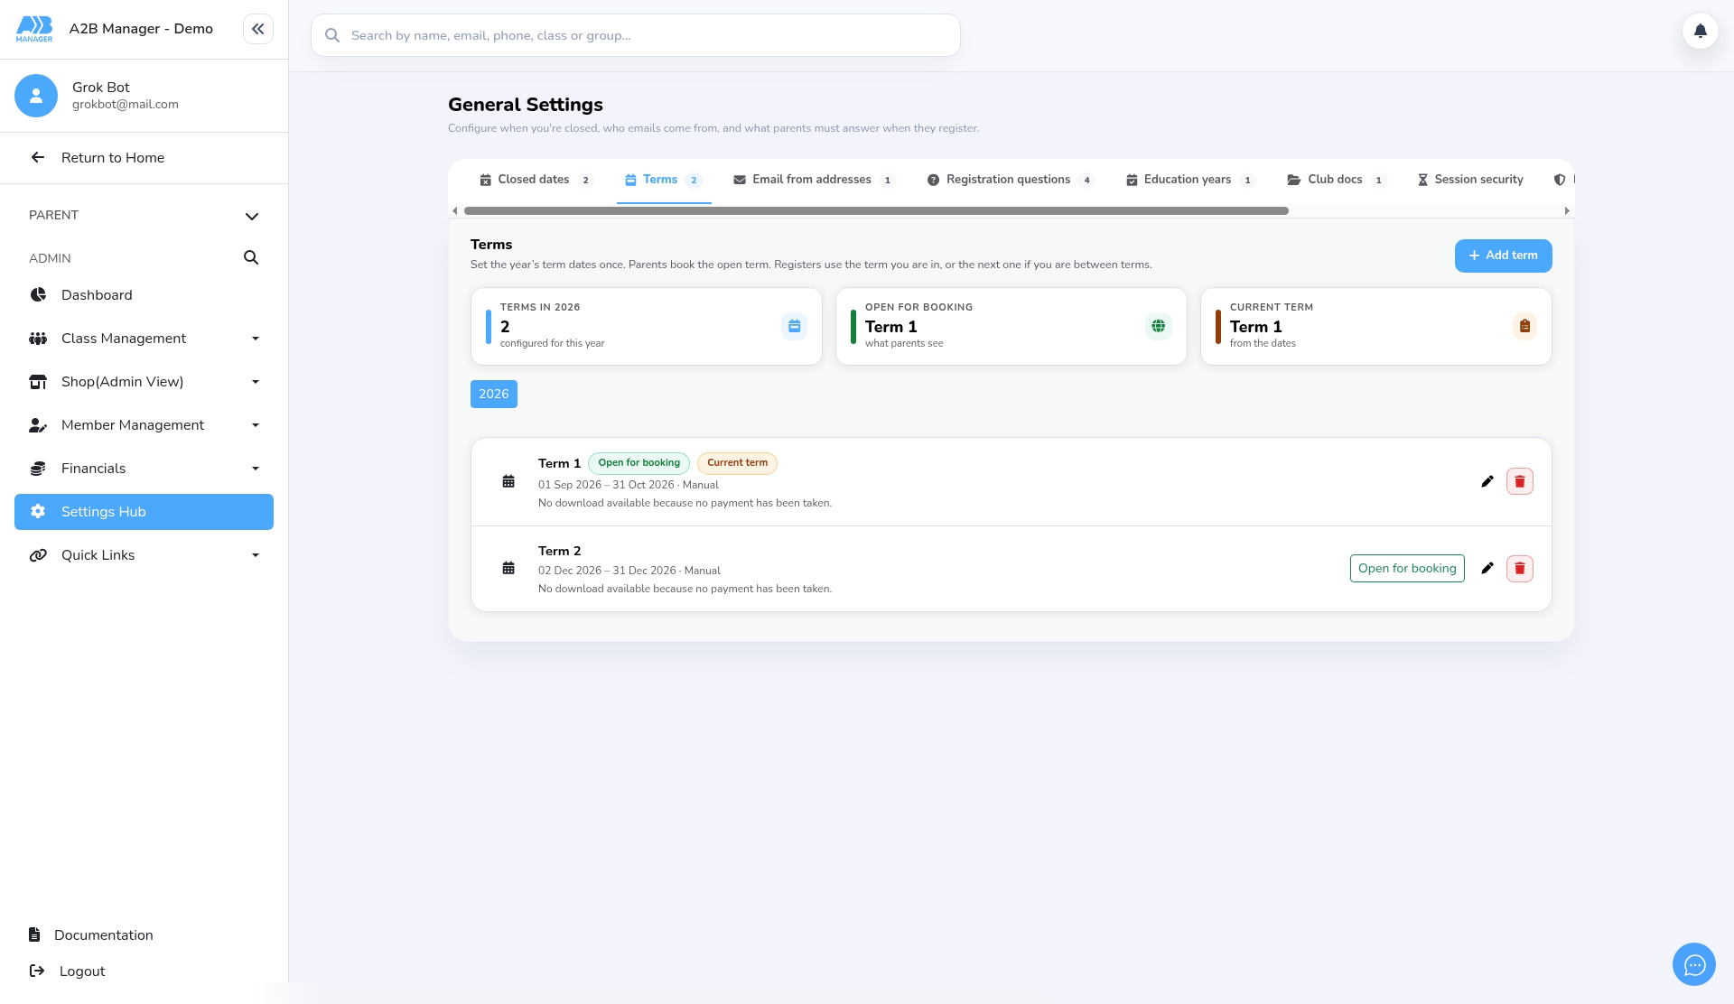Click Add term button
The image size is (1734, 1004).
coord(1503,256)
